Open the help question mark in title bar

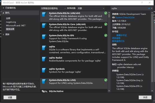pyautogui.click(x=142, y=3)
